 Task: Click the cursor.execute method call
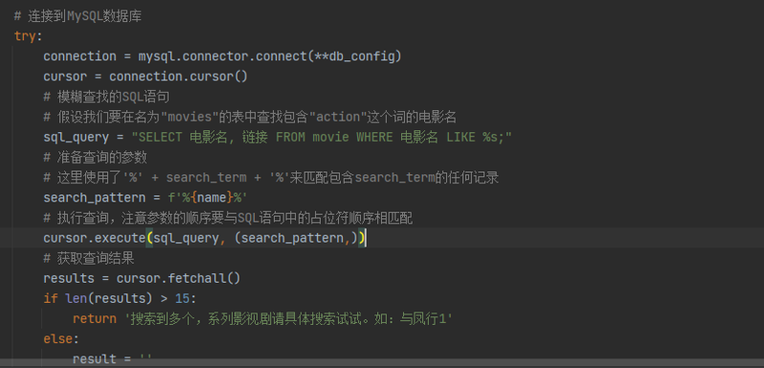pyautogui.click(x=94, y=238)
